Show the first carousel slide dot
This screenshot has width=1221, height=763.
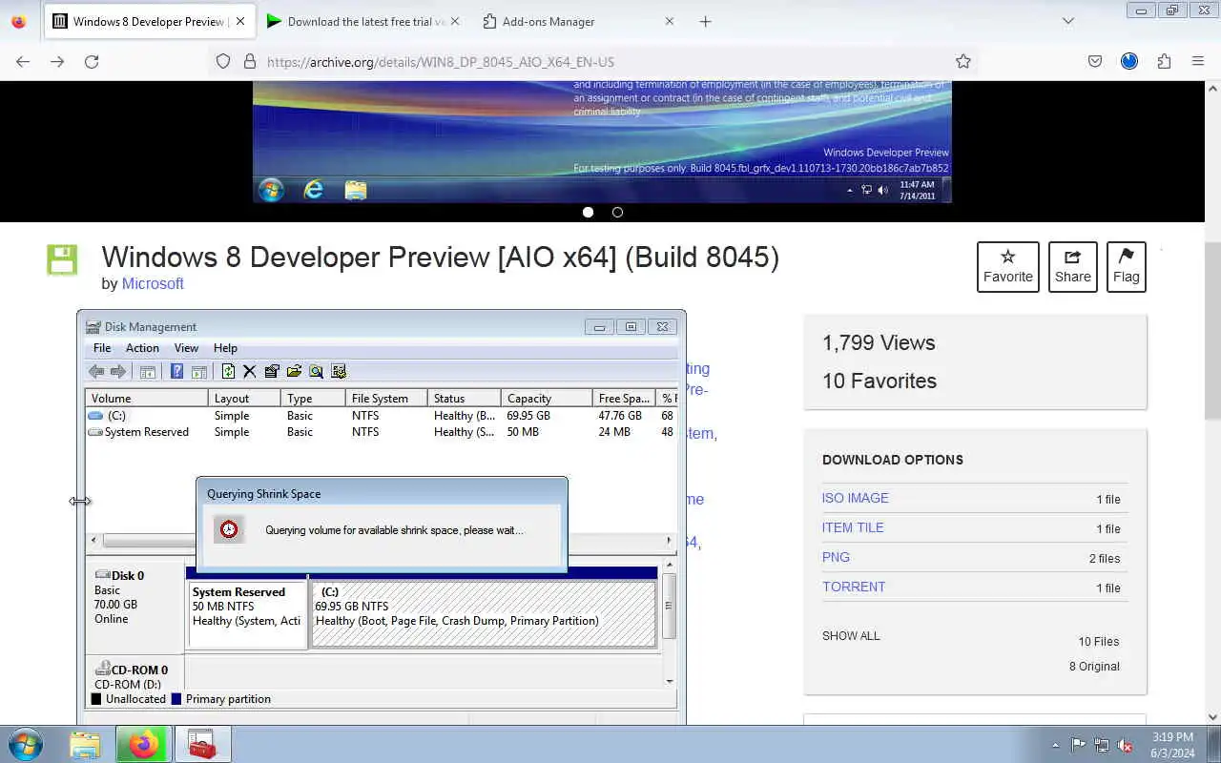(588, 212)
